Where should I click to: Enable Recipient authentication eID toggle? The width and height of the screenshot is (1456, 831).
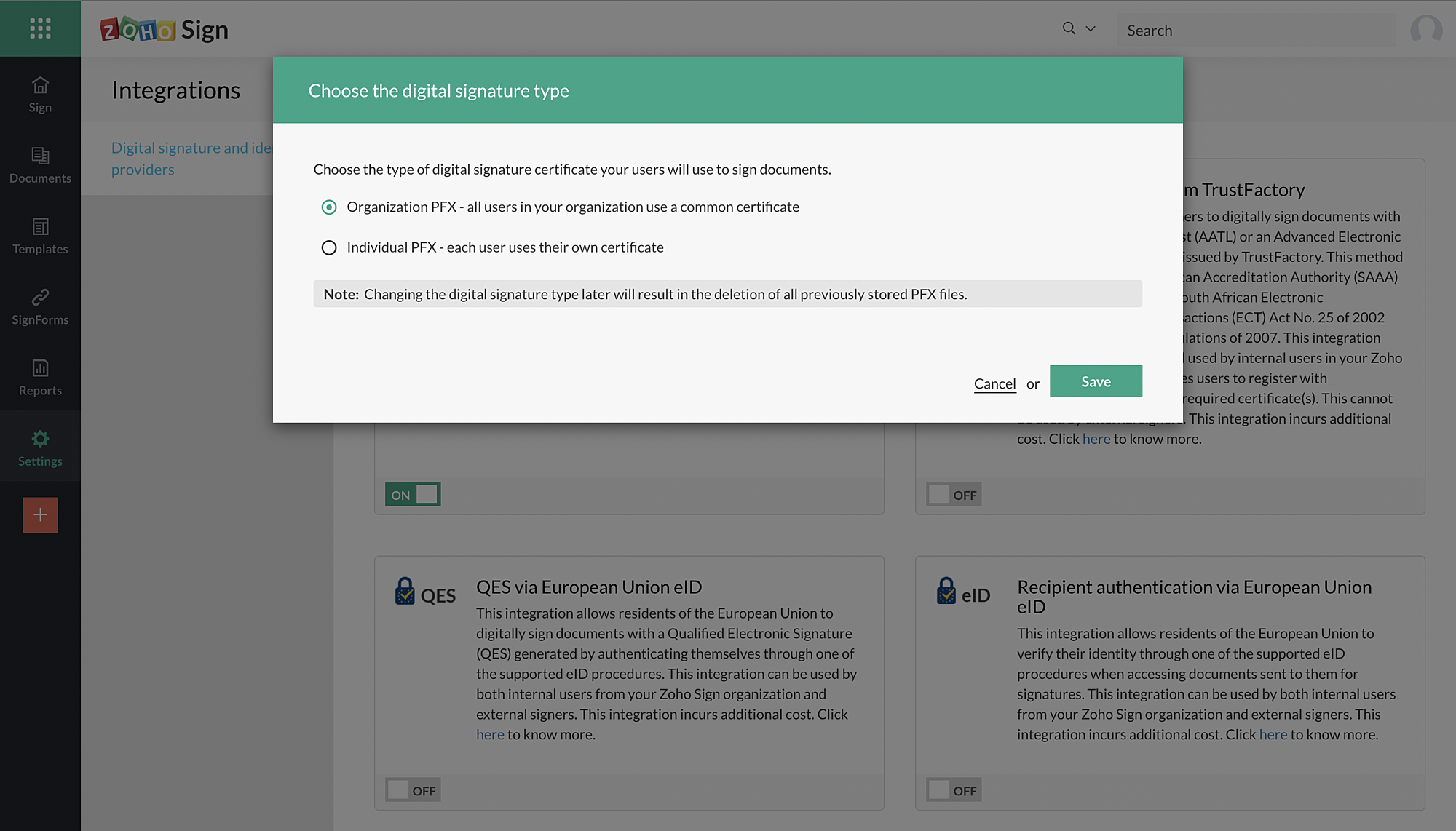[x=954, y=790]
